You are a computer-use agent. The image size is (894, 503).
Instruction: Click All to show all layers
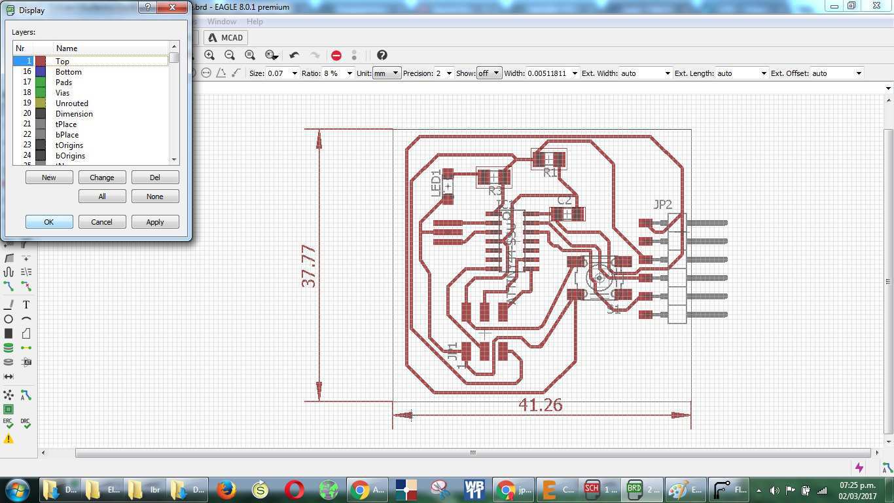click(102, 196)
